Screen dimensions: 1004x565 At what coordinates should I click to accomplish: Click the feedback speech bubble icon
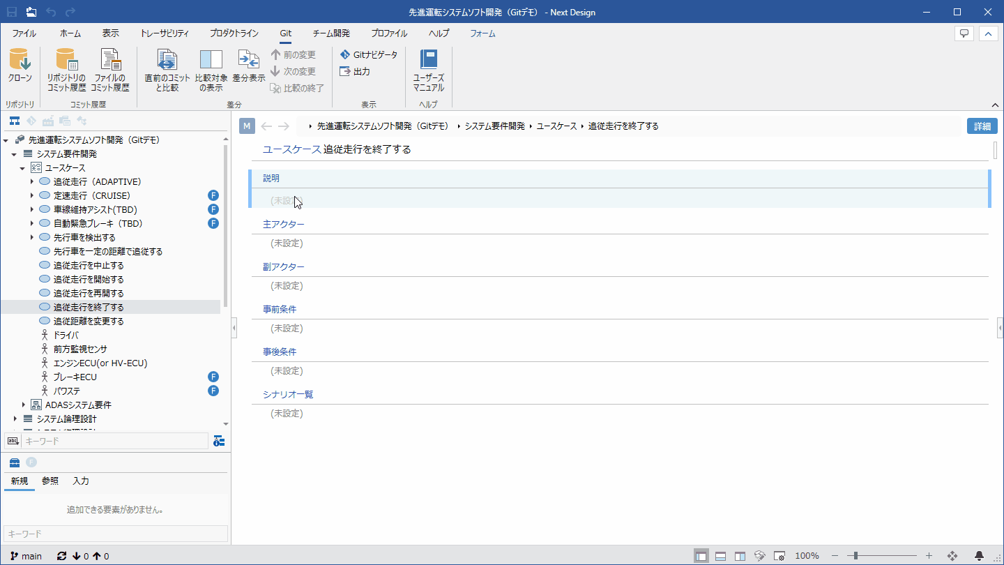(964, 33)
